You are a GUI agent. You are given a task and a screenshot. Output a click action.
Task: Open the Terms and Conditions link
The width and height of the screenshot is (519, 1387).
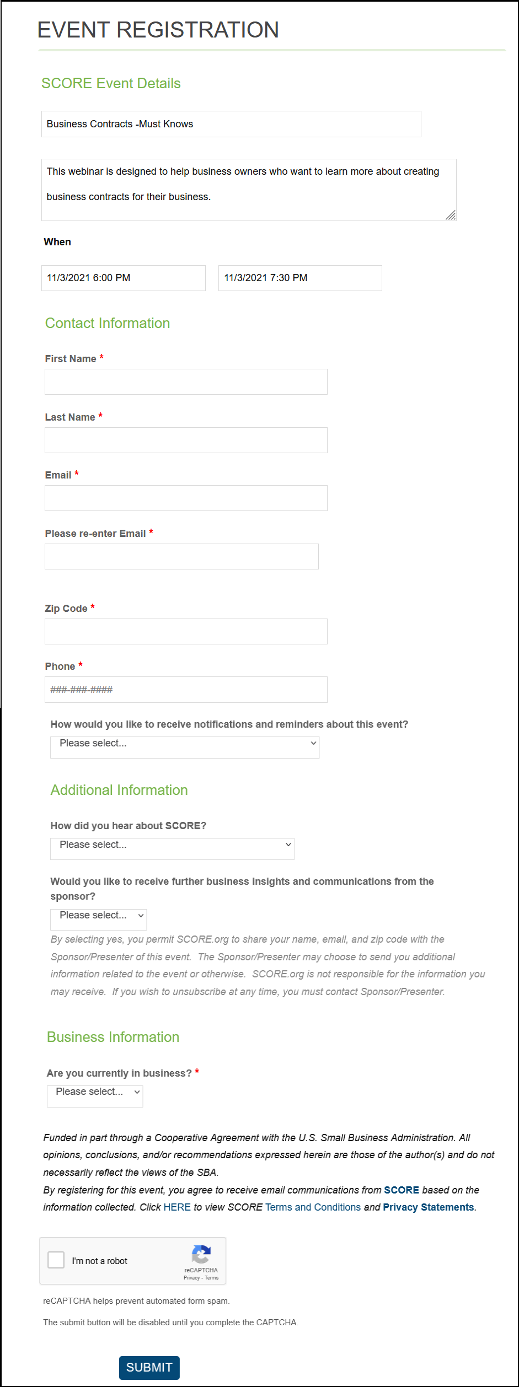[x=313, y=1207]
